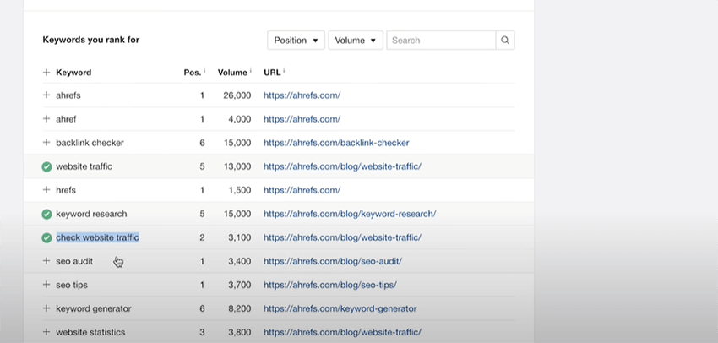This screenshot has height=343, width=718.
Task: Click the Keyword column header
Action: coord(73,73)
